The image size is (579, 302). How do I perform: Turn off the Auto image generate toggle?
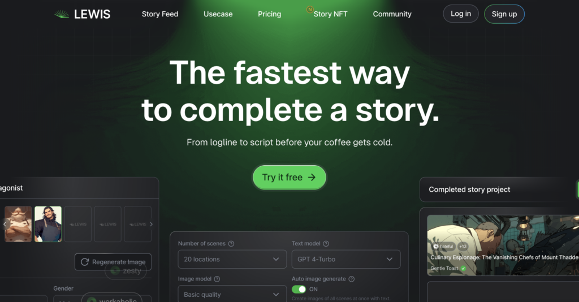coord(299,289)
